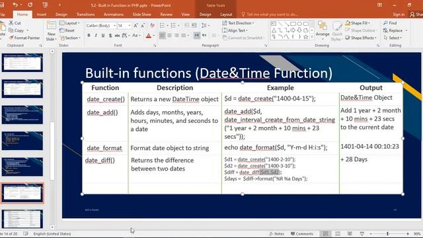Open the Shape Fill dropdown
The image size is (423, 238).
(358, 23)
